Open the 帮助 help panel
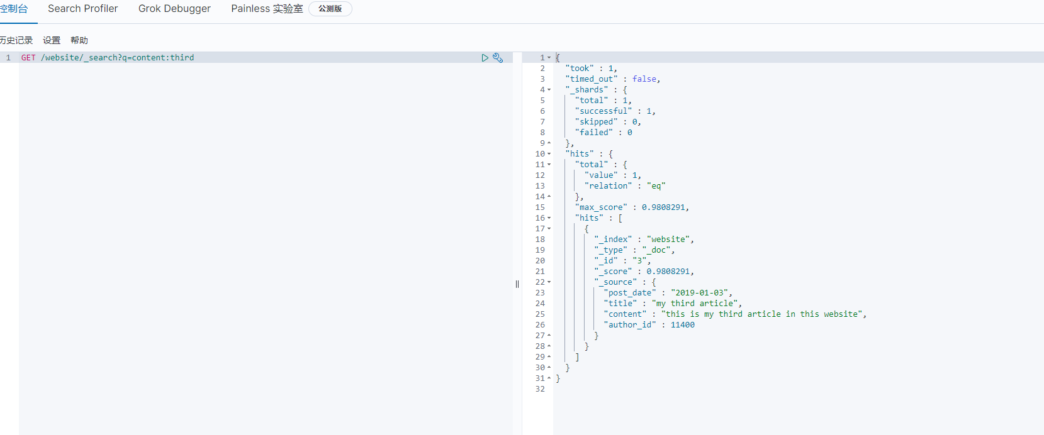 [x=79, y=40]
